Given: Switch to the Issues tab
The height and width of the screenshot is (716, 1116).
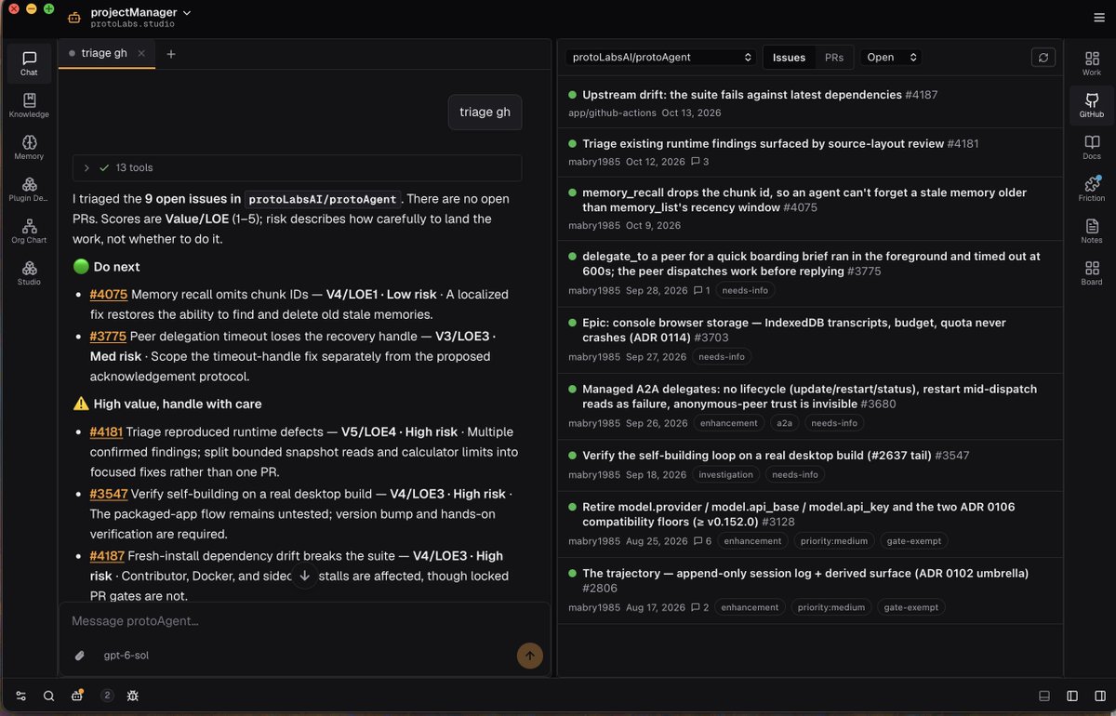Looking at the screenshot, I should 789,58.
